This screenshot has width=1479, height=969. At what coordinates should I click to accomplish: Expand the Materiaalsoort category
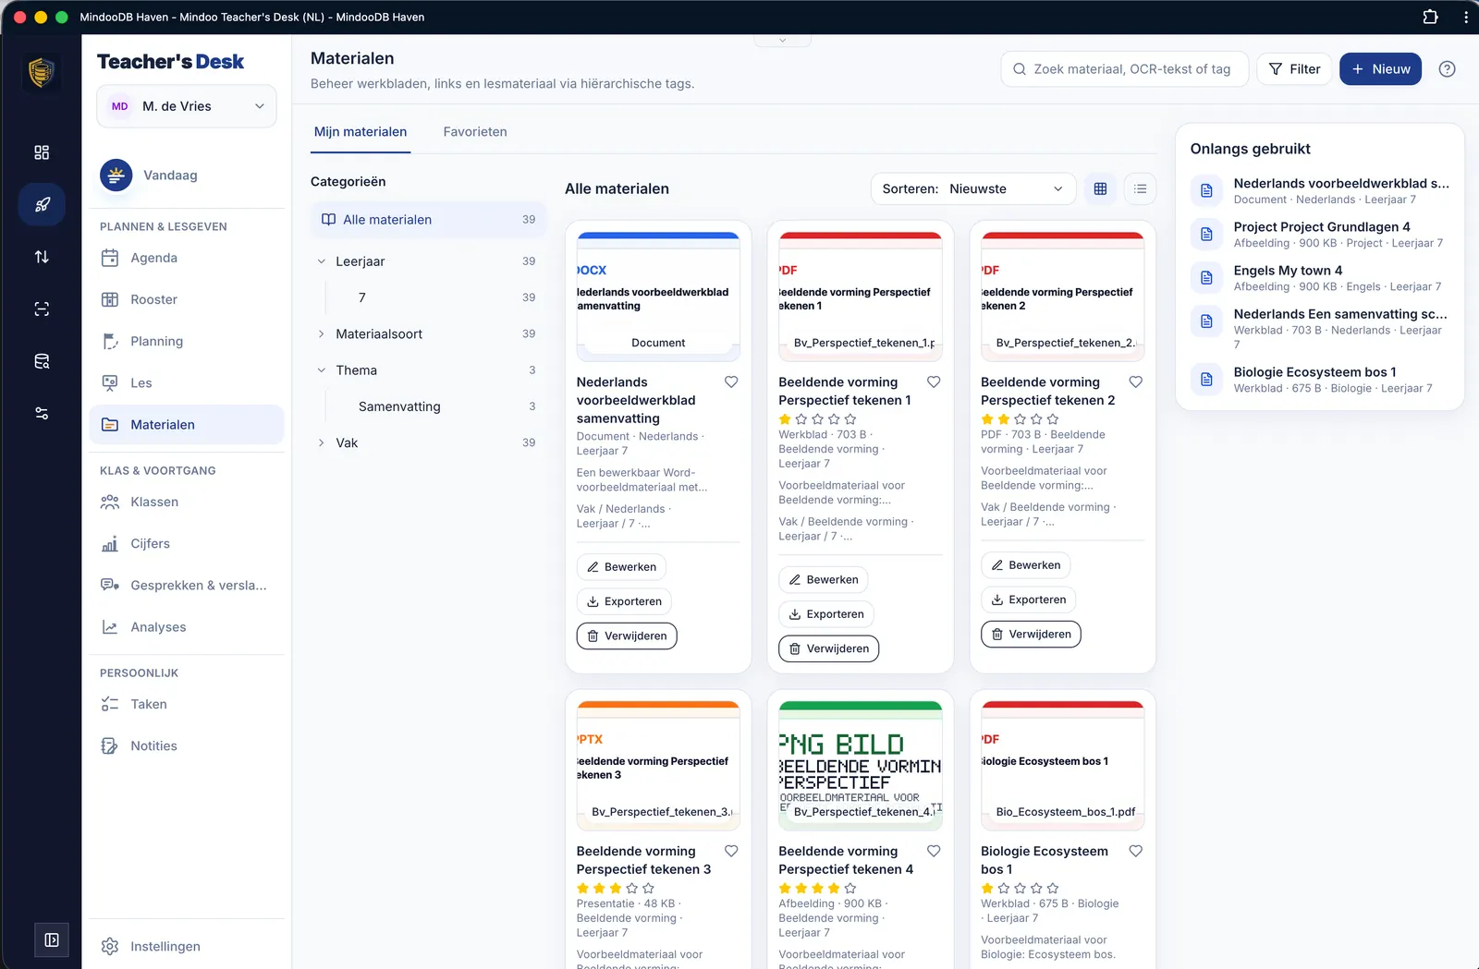click(322, 333)
